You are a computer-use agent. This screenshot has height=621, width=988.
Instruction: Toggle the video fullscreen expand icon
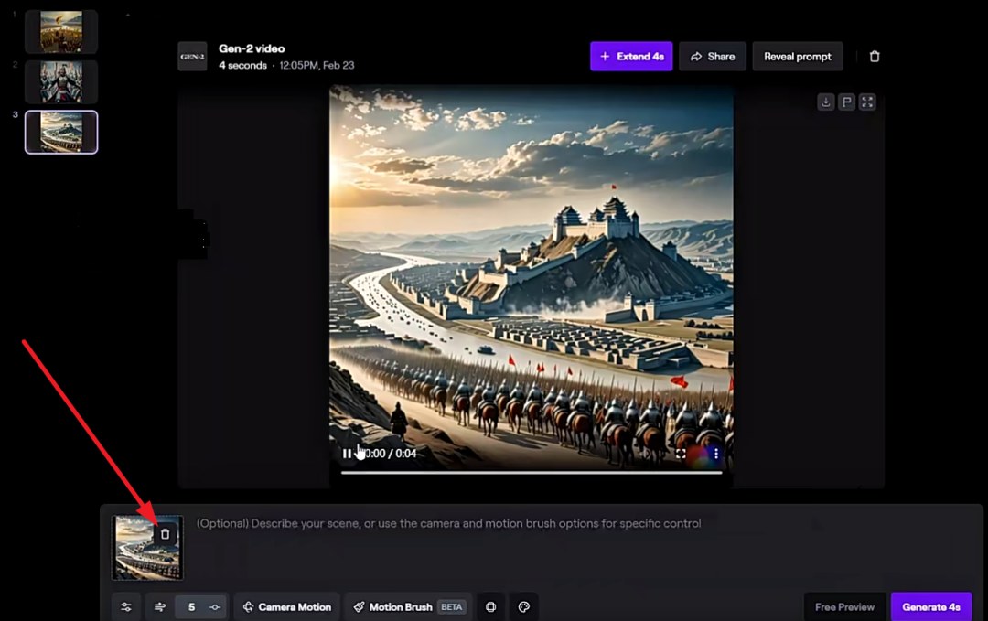tap(867, 102)
